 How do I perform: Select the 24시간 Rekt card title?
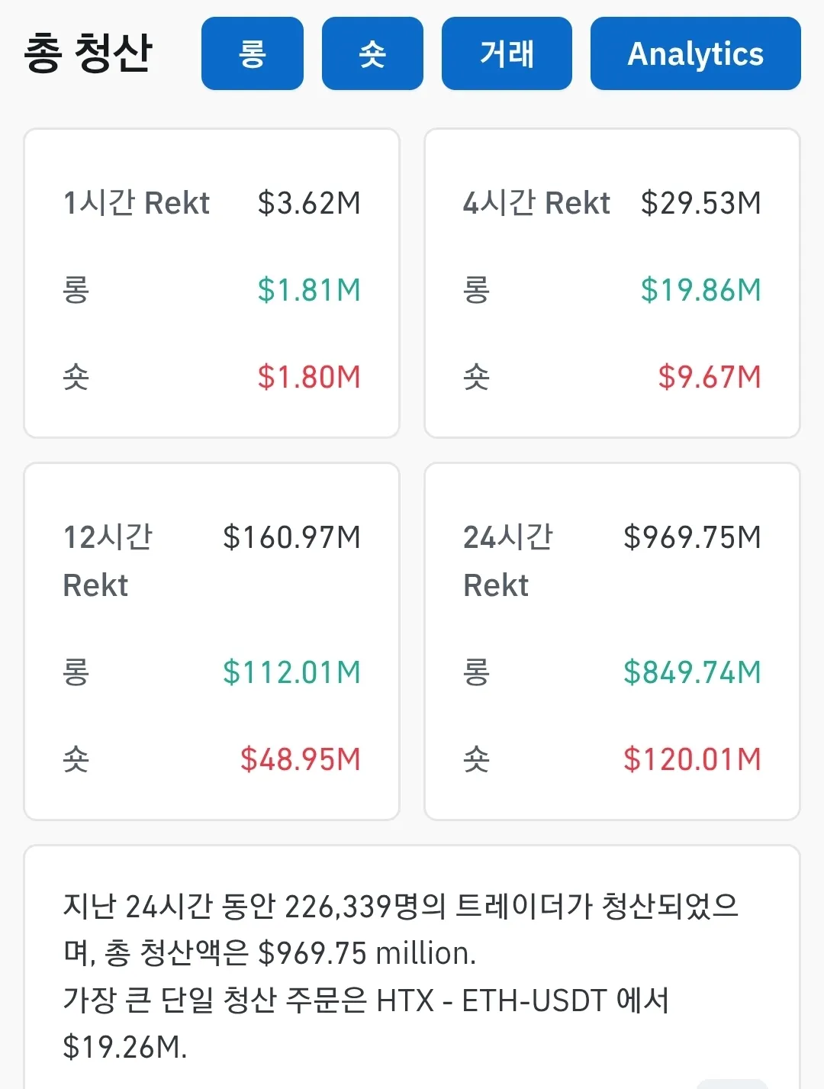click(x=508, y=561)
